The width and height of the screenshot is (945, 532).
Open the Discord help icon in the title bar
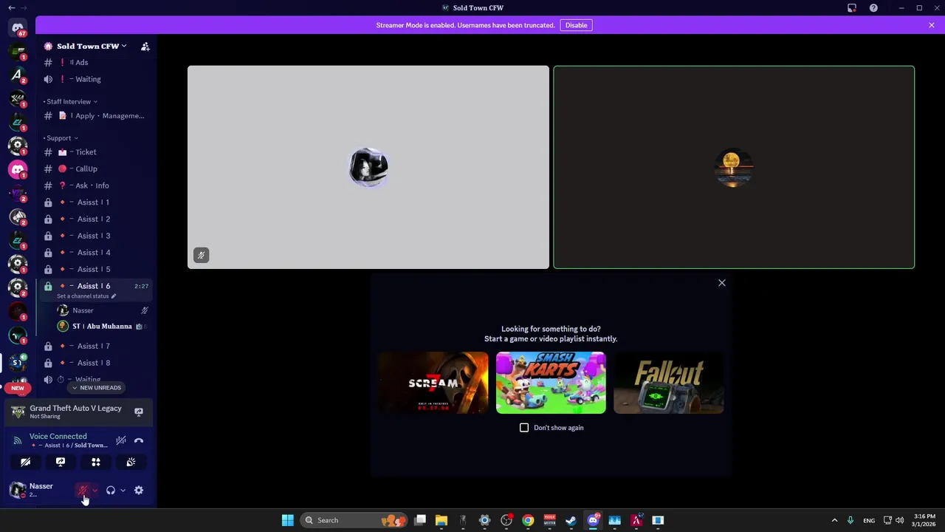[873, 8]
